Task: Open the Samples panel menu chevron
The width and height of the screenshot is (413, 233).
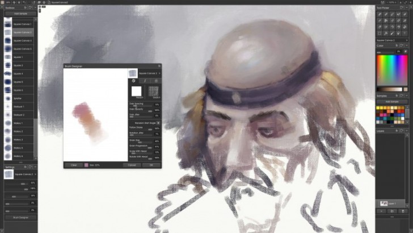Action: [x=406, y=96]
